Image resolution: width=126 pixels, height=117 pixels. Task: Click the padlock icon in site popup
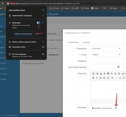tap(10, 15)
